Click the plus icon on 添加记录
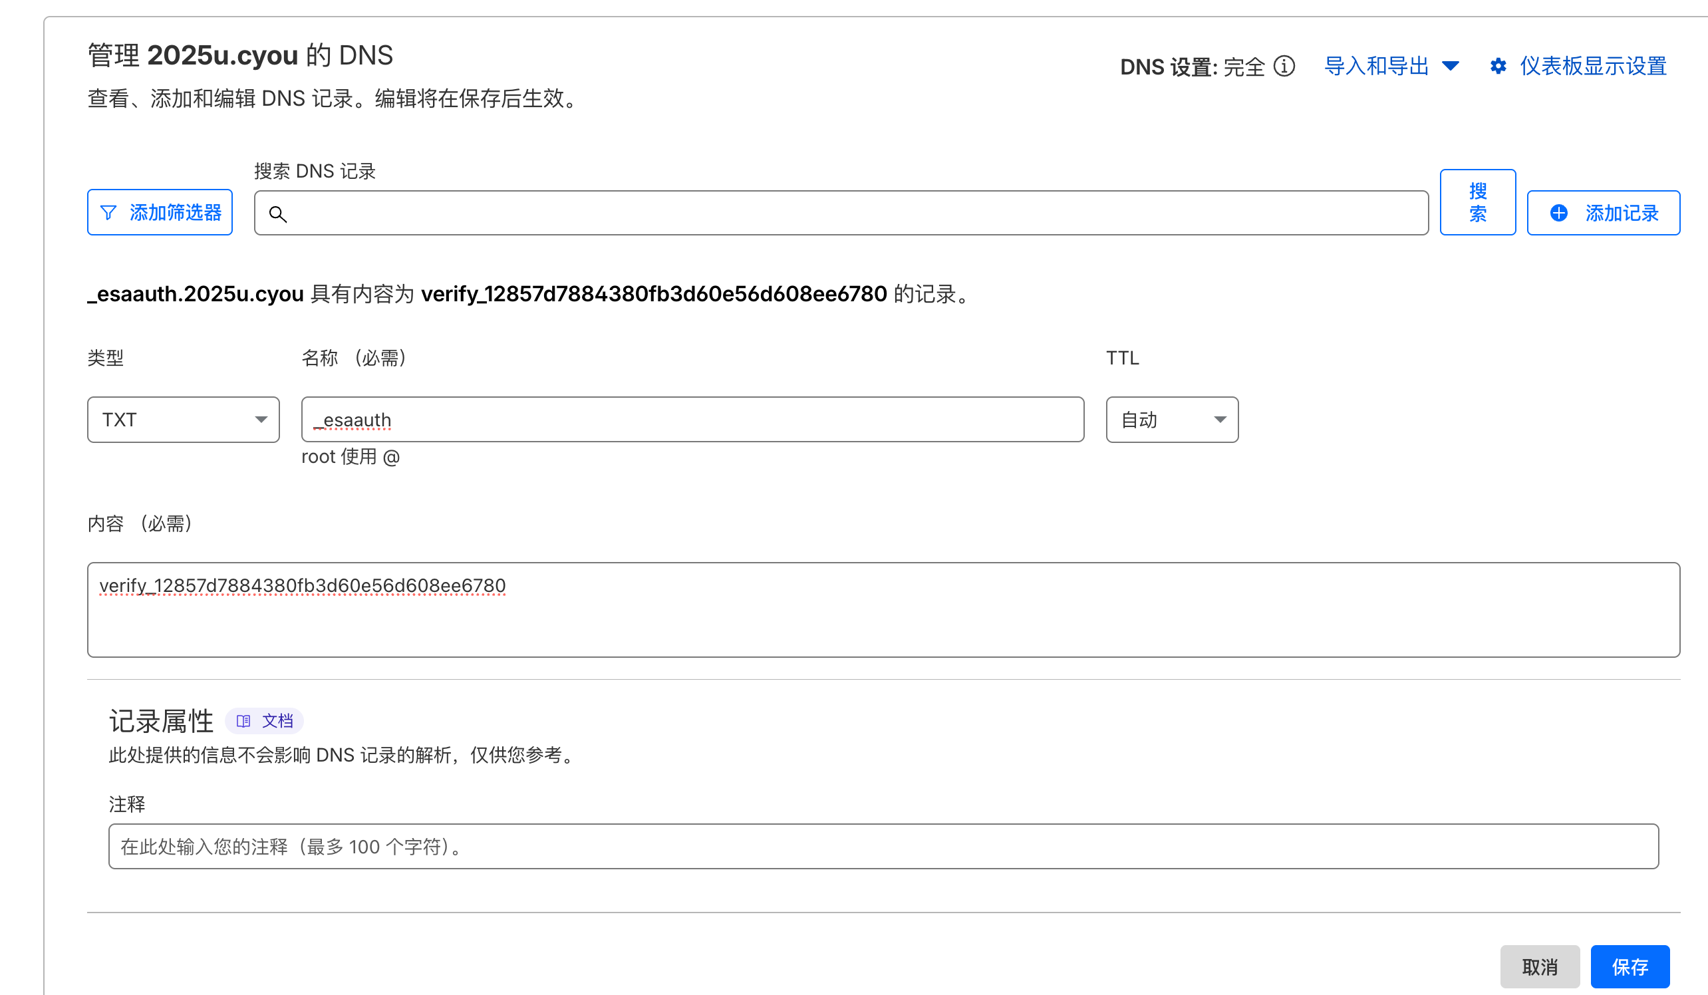 [1559, 213]
